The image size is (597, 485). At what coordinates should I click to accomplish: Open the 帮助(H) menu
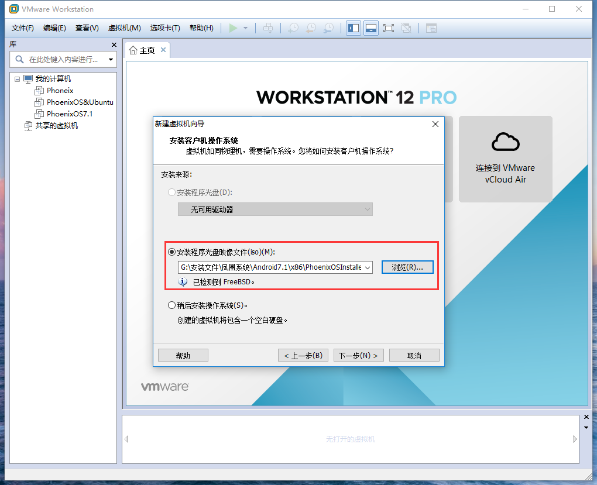pos(201,28)
